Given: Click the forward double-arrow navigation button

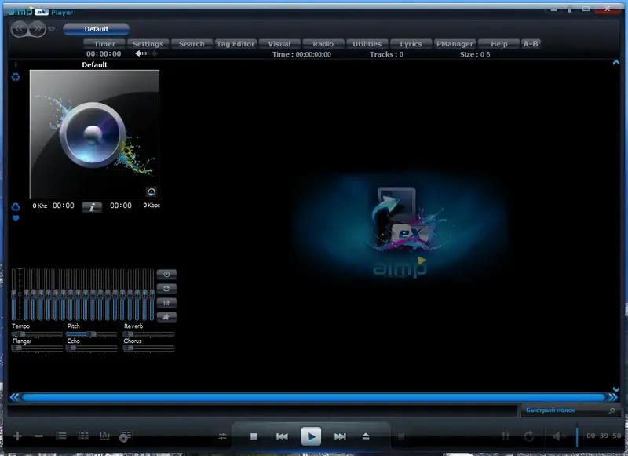Looking at the screenshot, I should [x=36, y=29].
